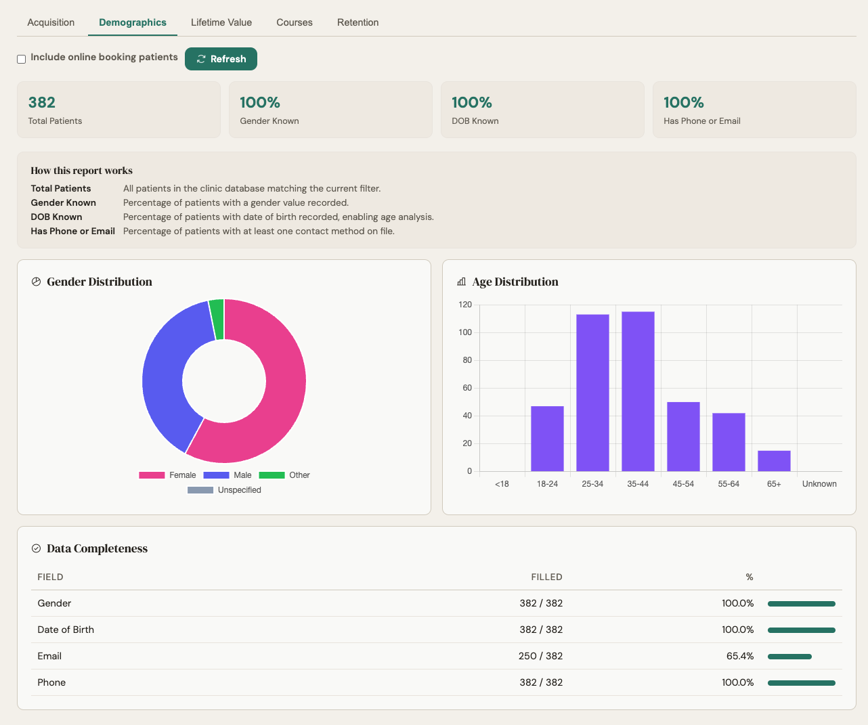
Task: Click the Other green legend swatch
Action: point(271,475)
